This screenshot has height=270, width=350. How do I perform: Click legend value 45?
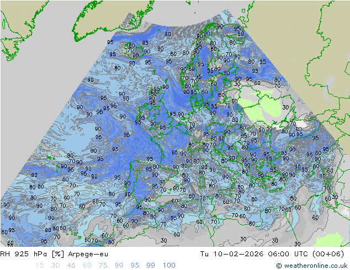coord(71,266)
